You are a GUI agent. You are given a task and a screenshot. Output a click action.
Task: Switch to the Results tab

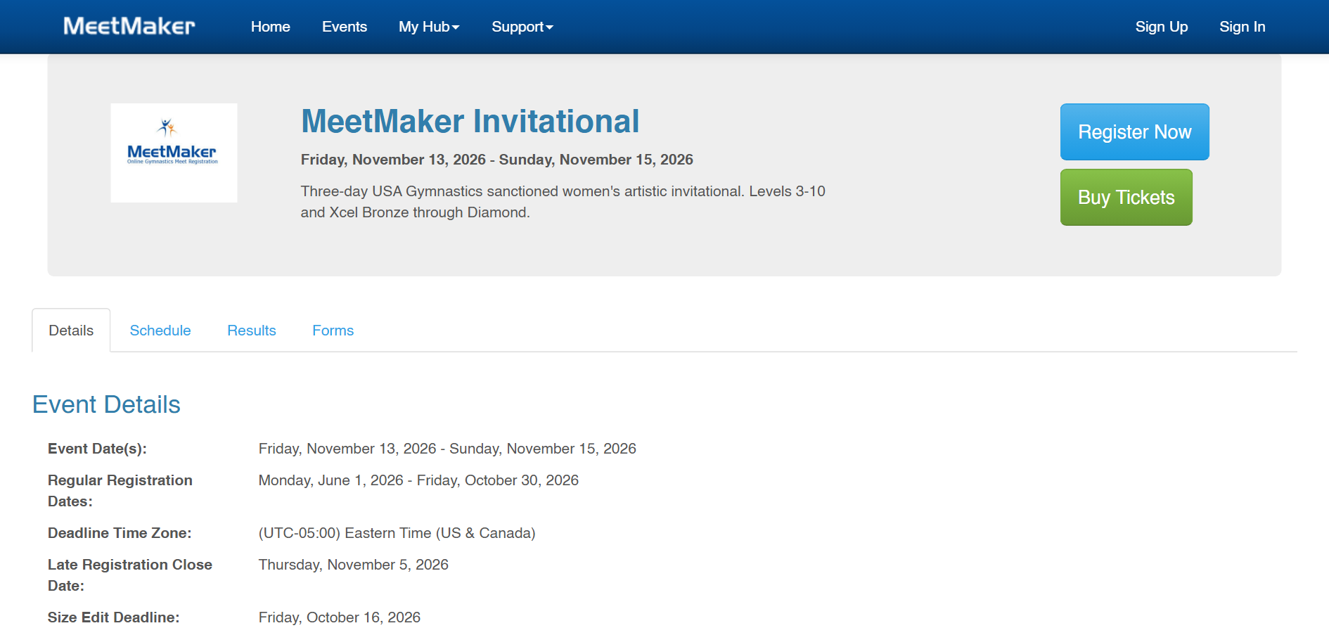pyautogui.click(x=252, y=331)
